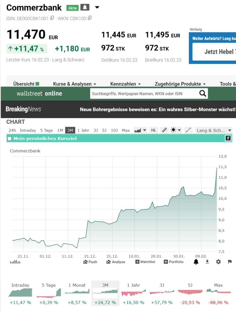The width and height of the screenshot is (236, 312).
Task: Select the trend line drawing tool
Action: 188,130
